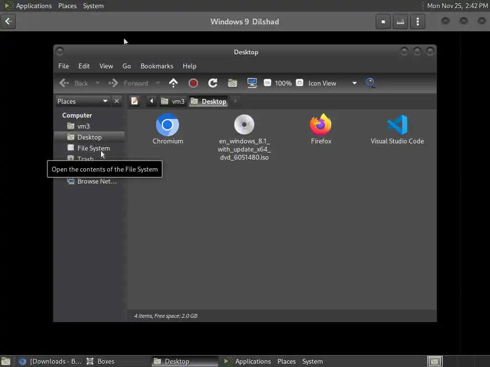Click the path bar left scroll arrow
490x367 pixels.
click(x=152, y=101)
